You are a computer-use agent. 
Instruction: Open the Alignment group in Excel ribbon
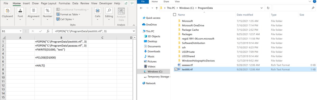pyautogui.click(x=34, y=14)
